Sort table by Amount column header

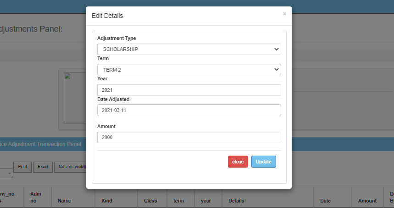click(367, 201)
